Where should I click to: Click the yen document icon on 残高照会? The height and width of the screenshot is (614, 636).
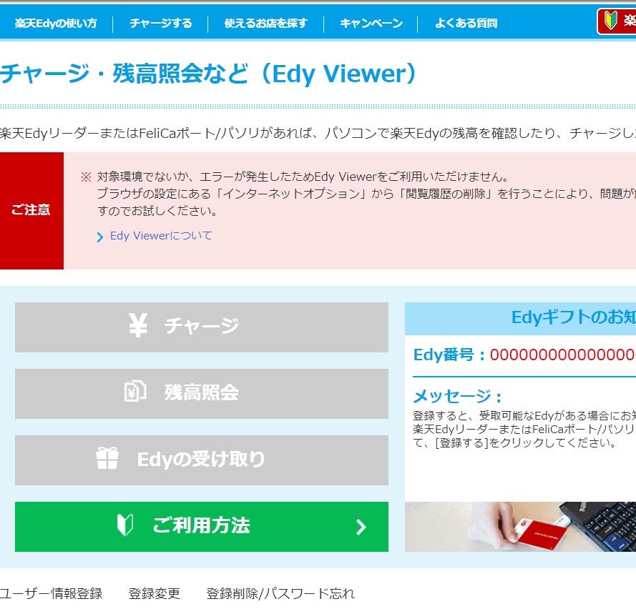coord(135,392)
